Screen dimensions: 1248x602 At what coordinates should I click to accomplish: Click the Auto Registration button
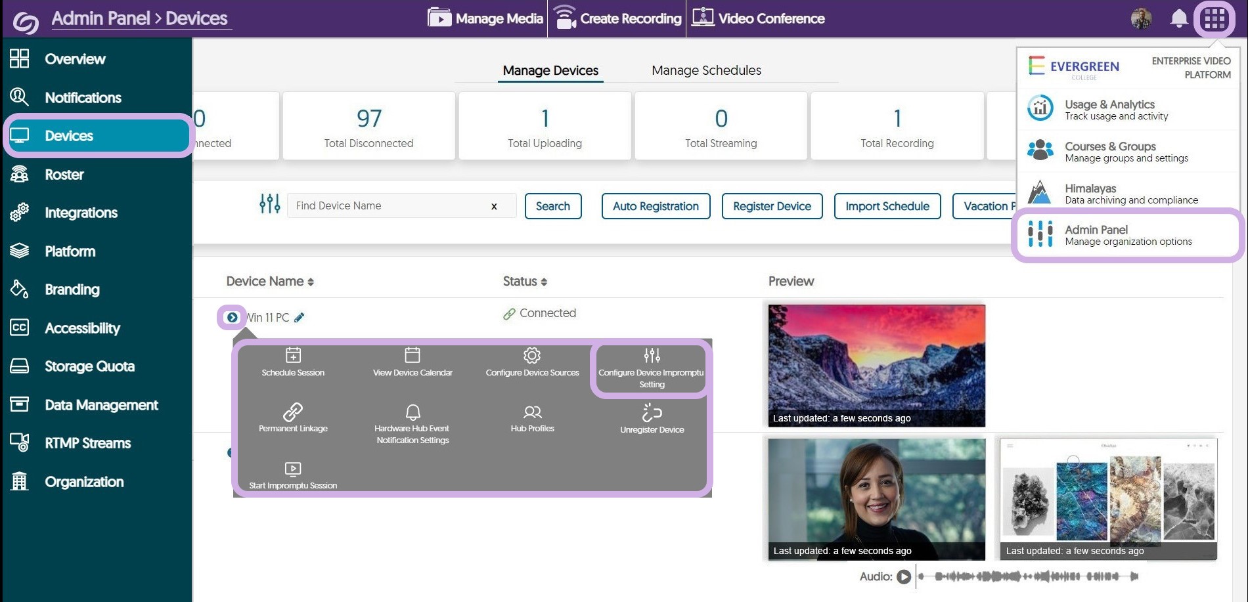pyautogui.click(x=656, y=206)
